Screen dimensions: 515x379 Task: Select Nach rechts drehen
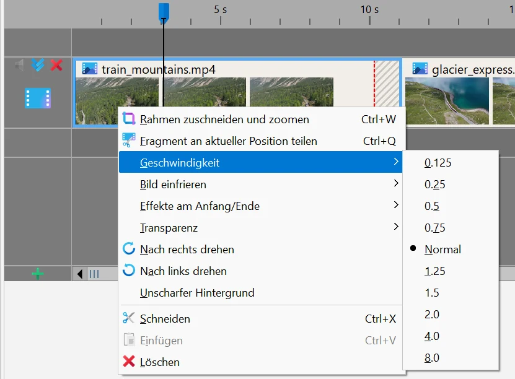262,250
